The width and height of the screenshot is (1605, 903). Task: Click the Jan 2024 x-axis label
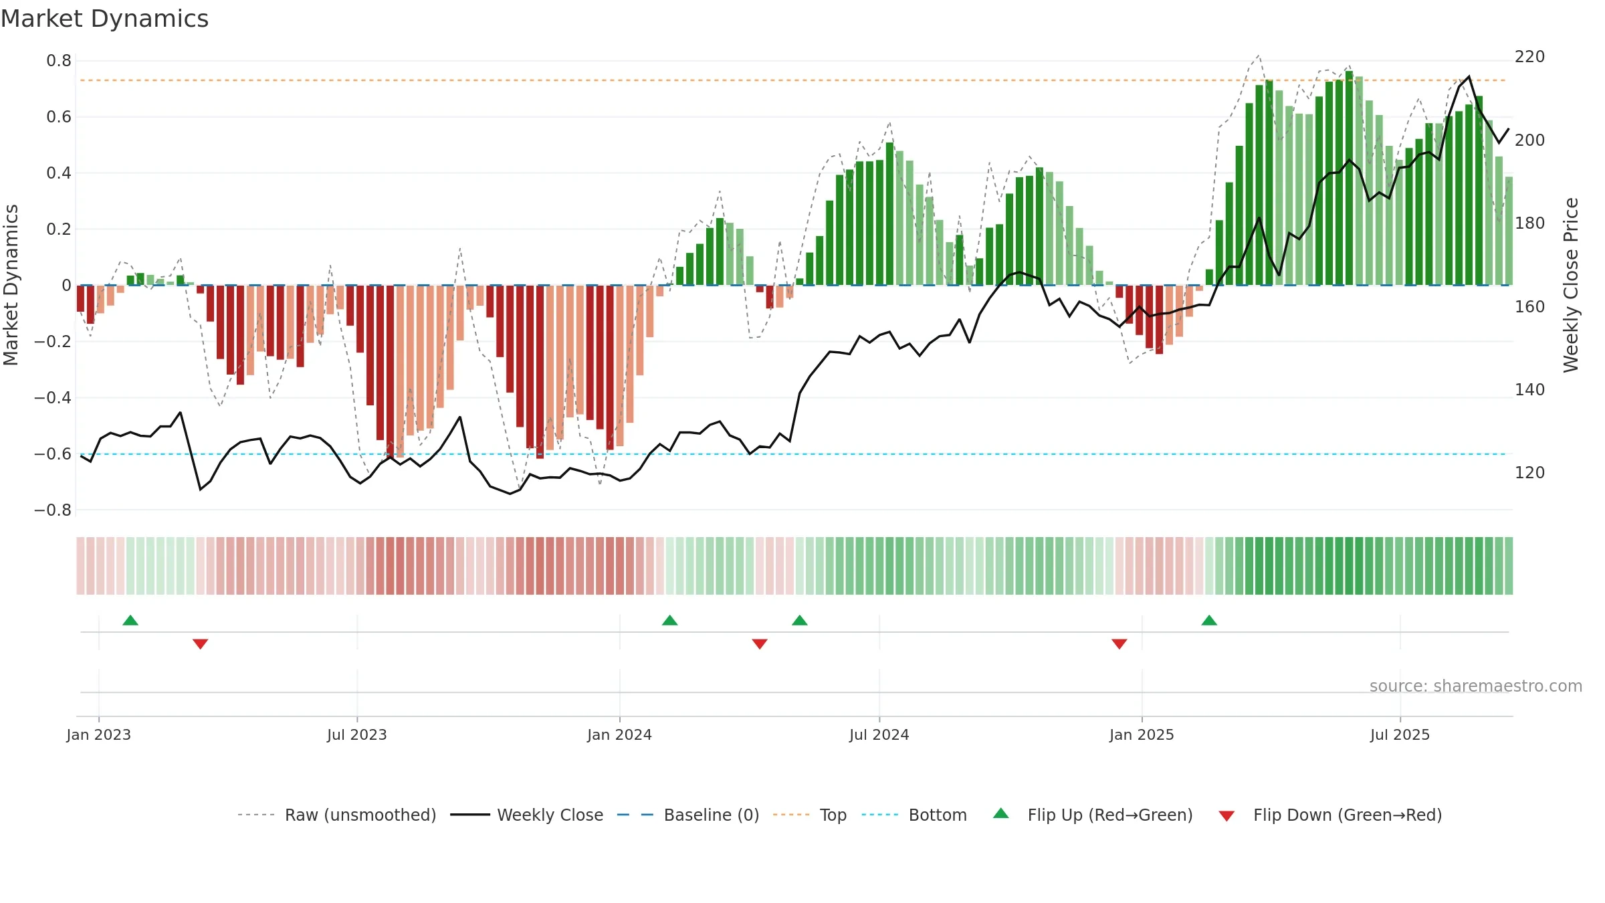tap(620, 734)
